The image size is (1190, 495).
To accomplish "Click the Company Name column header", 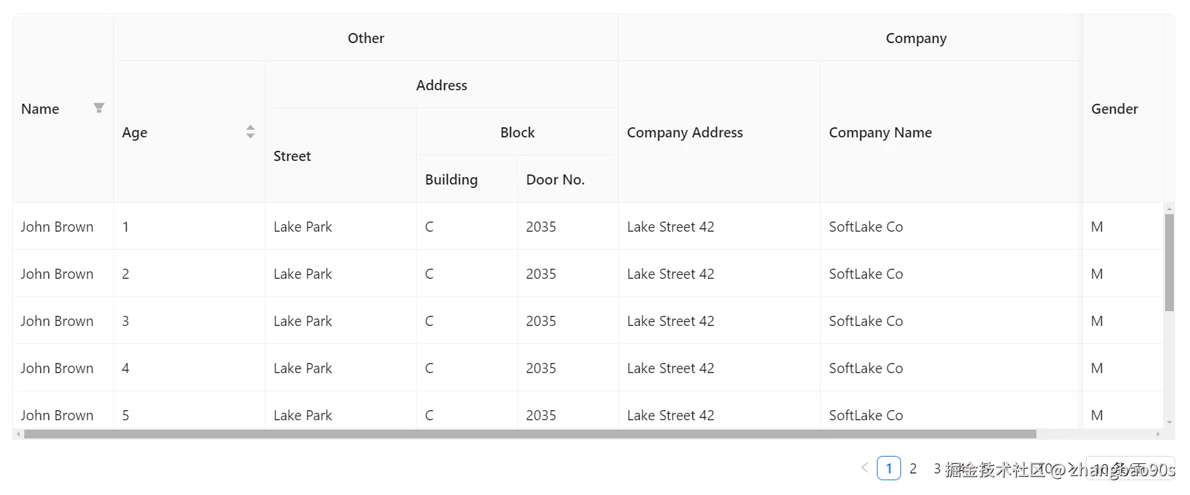I will point(880,133).
